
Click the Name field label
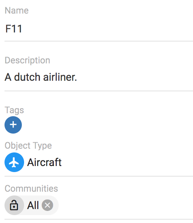coord(17,11)
